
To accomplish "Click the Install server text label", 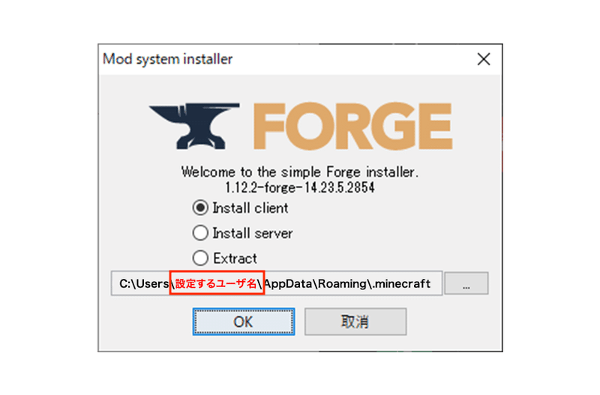I will pyautogui.click(x=253, y=233).
